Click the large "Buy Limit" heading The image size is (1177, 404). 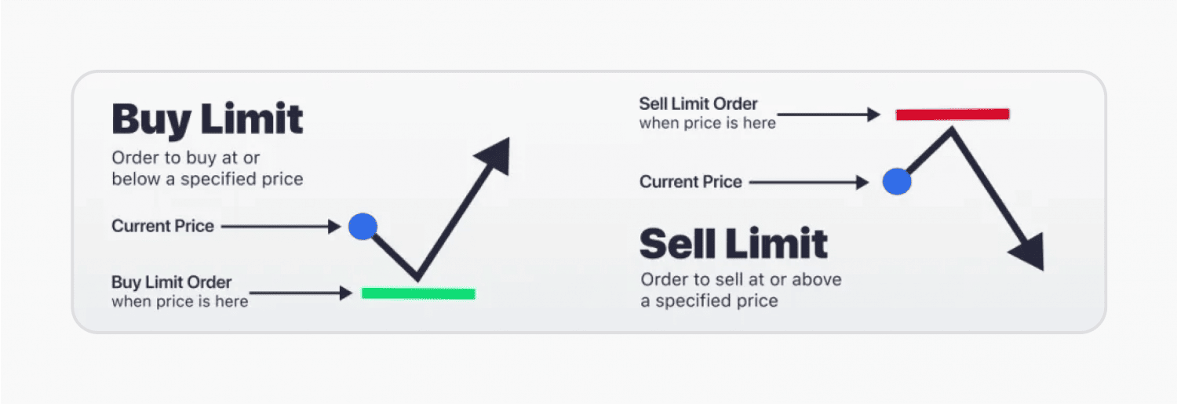pos(207,120)
